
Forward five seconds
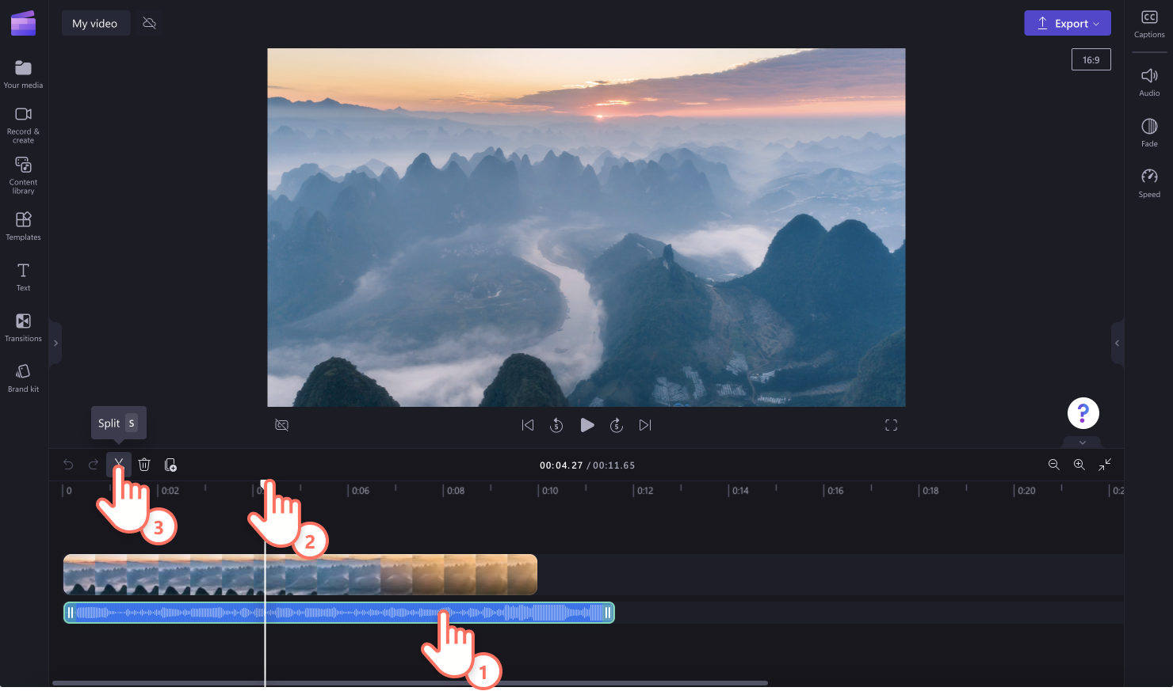(x=617, y=425)
